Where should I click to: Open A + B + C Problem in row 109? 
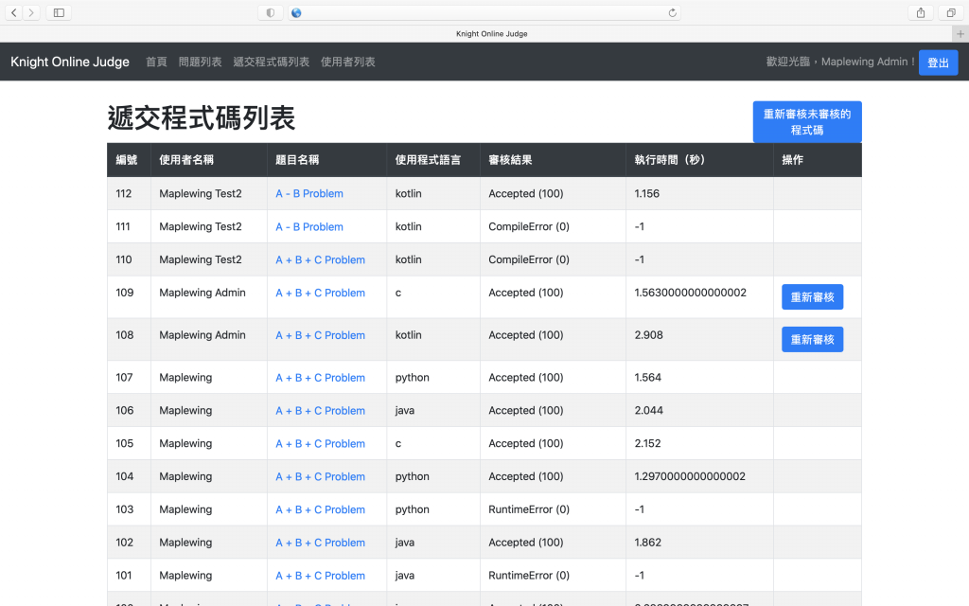320,294
